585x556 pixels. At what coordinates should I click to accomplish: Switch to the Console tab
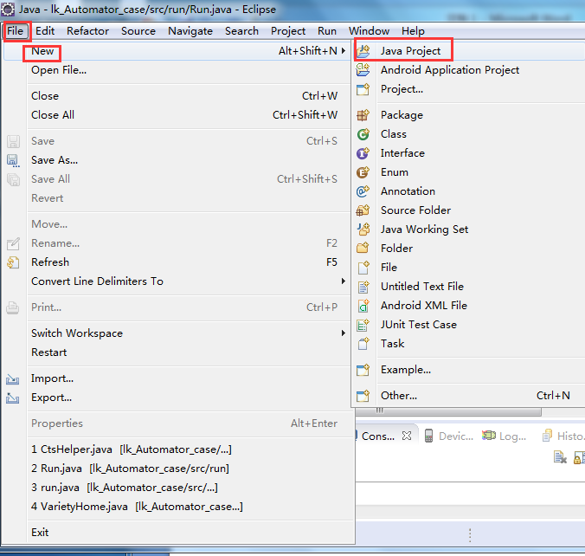click(x=378, y=436)
